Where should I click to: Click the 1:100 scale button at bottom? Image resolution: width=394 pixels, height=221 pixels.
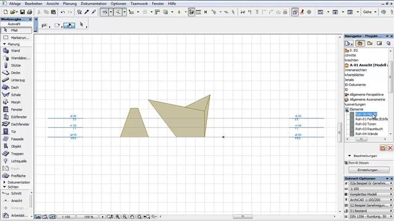tap(66, 217)
